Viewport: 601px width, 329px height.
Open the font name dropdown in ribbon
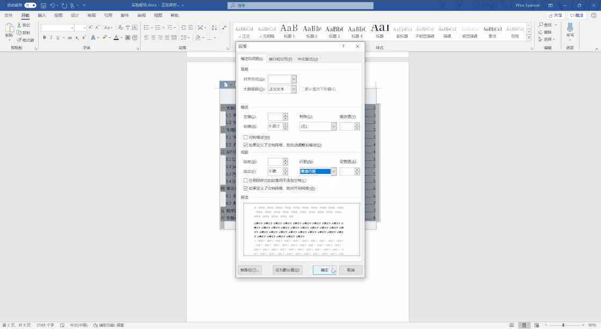pyautogui.click(x=72, y=27)
